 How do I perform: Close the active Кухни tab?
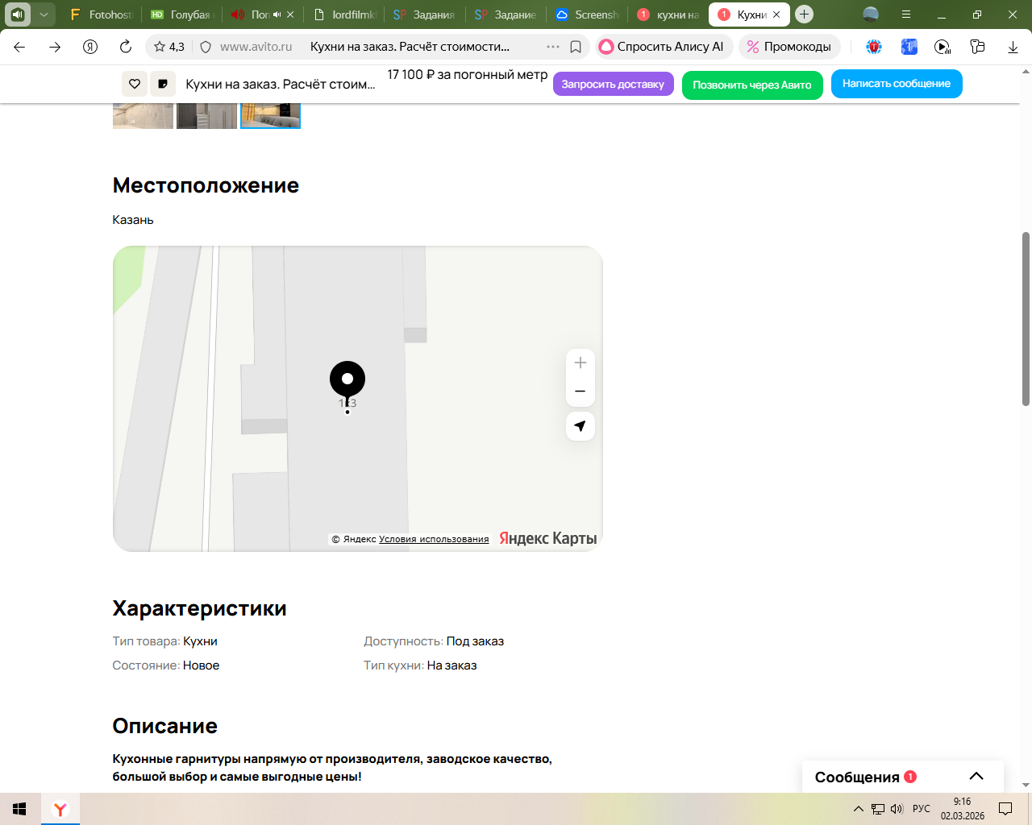pyautogui.click(x=776, y=15)
